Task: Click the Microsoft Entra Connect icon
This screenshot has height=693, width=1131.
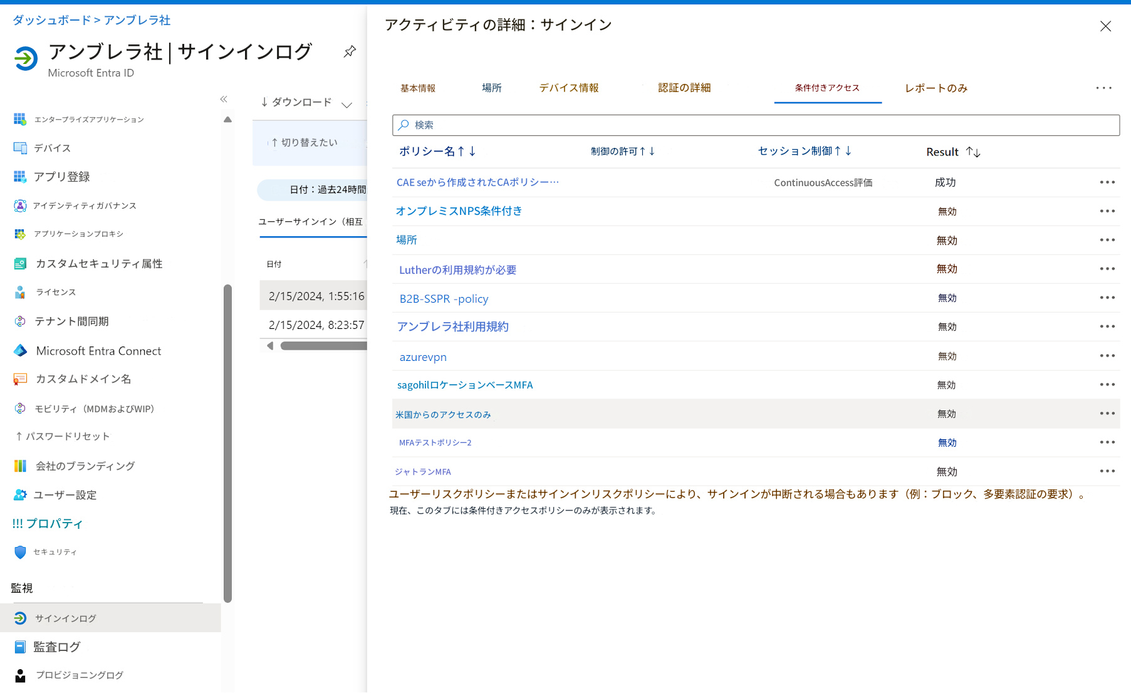Action: point(20,350)
